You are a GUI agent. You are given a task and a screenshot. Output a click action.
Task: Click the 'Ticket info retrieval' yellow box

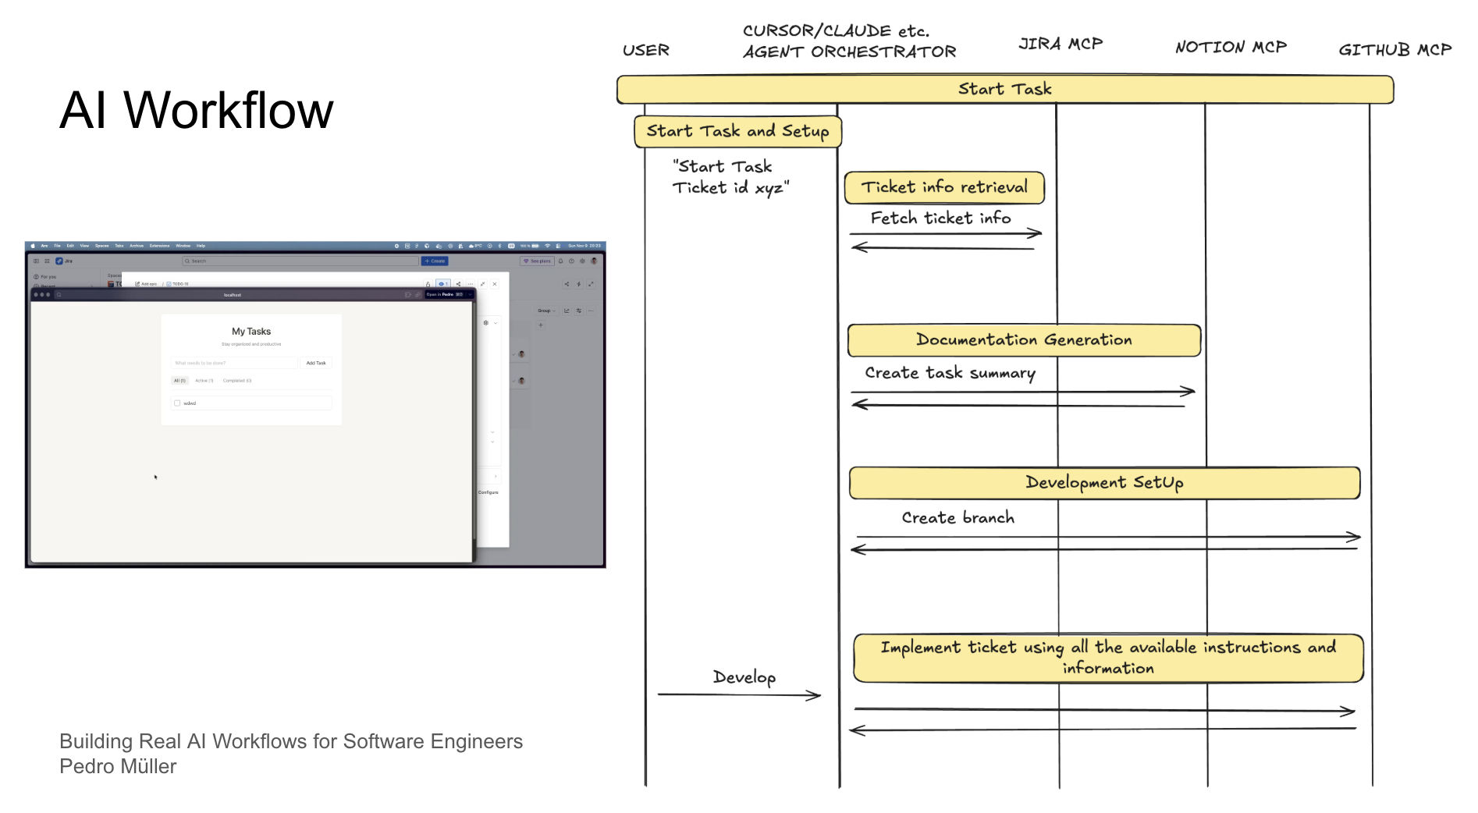[x=944, y=187]
